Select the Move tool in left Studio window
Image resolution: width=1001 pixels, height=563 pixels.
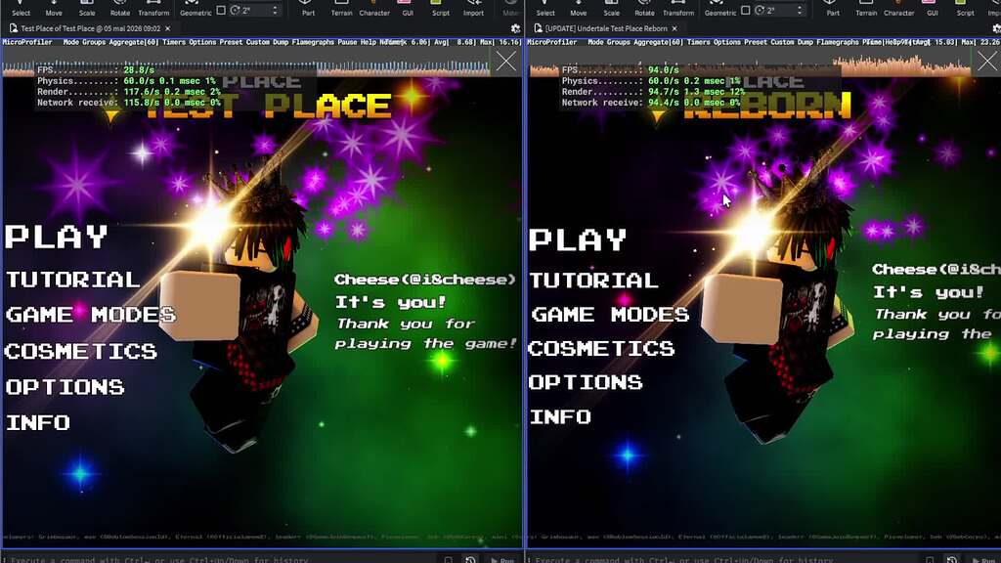(54, 8)
